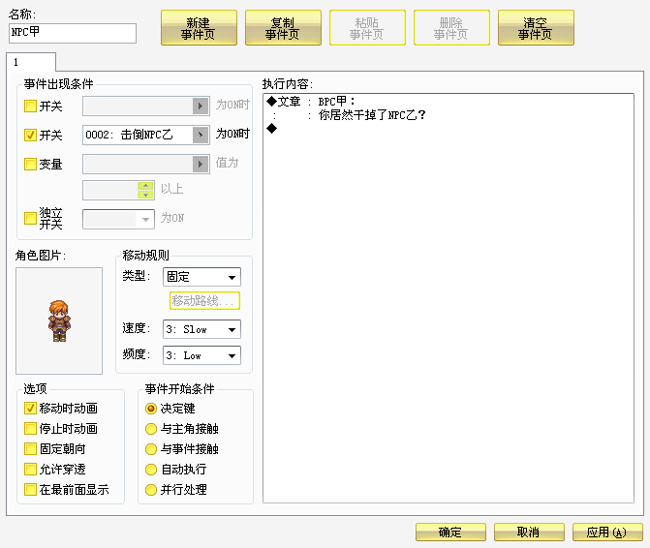The image size is (650, 548).
Task: Click the 复制事件页 button
Action: pos(283,28)
